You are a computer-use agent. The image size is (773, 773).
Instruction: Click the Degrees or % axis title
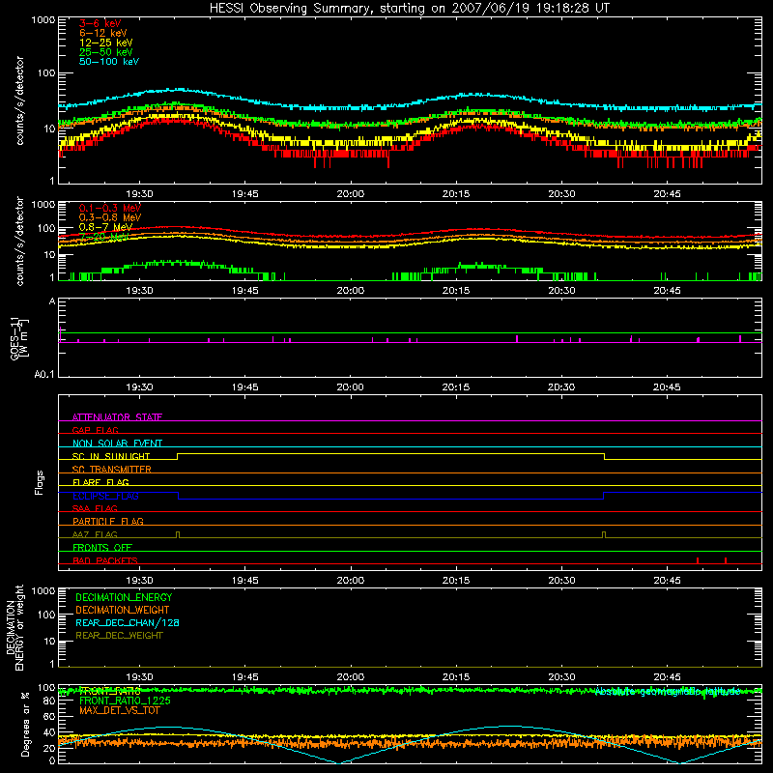[25, 724]
